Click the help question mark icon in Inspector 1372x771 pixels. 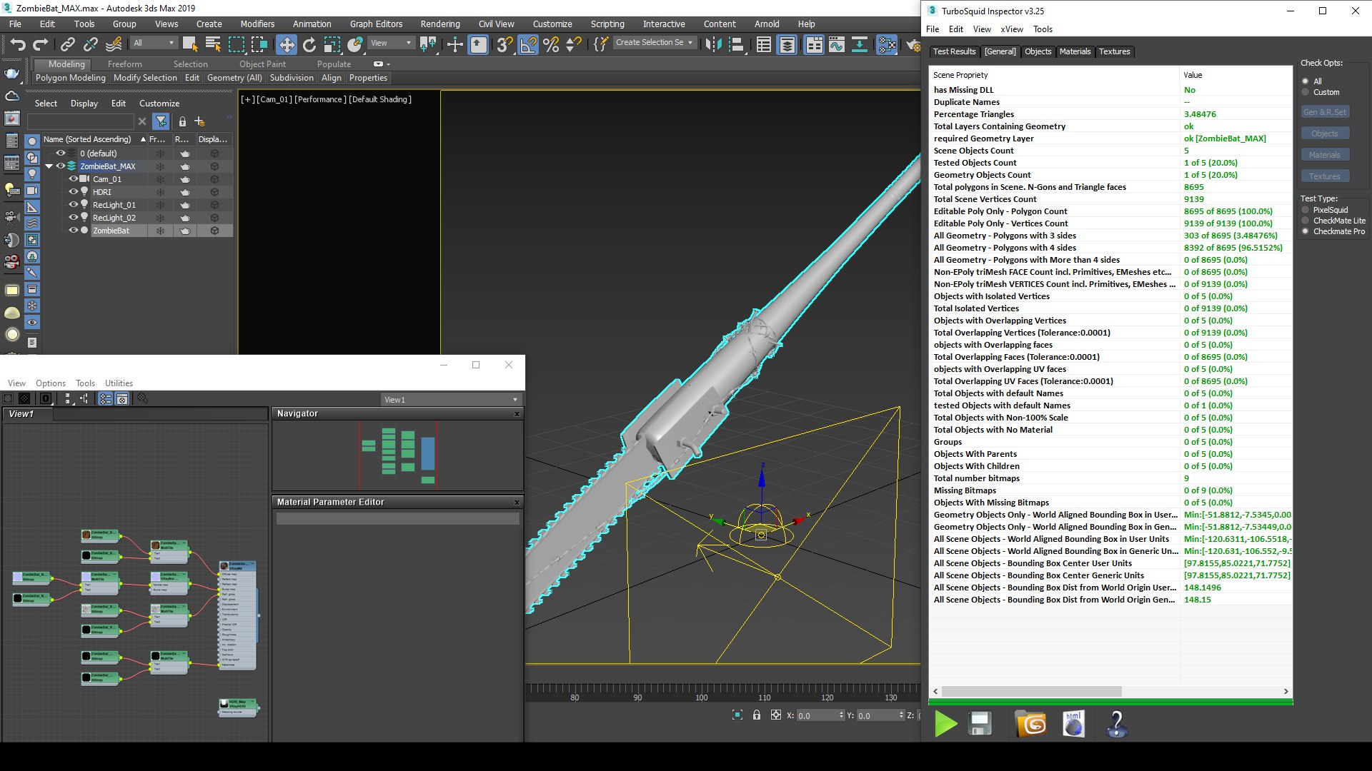1116,724
